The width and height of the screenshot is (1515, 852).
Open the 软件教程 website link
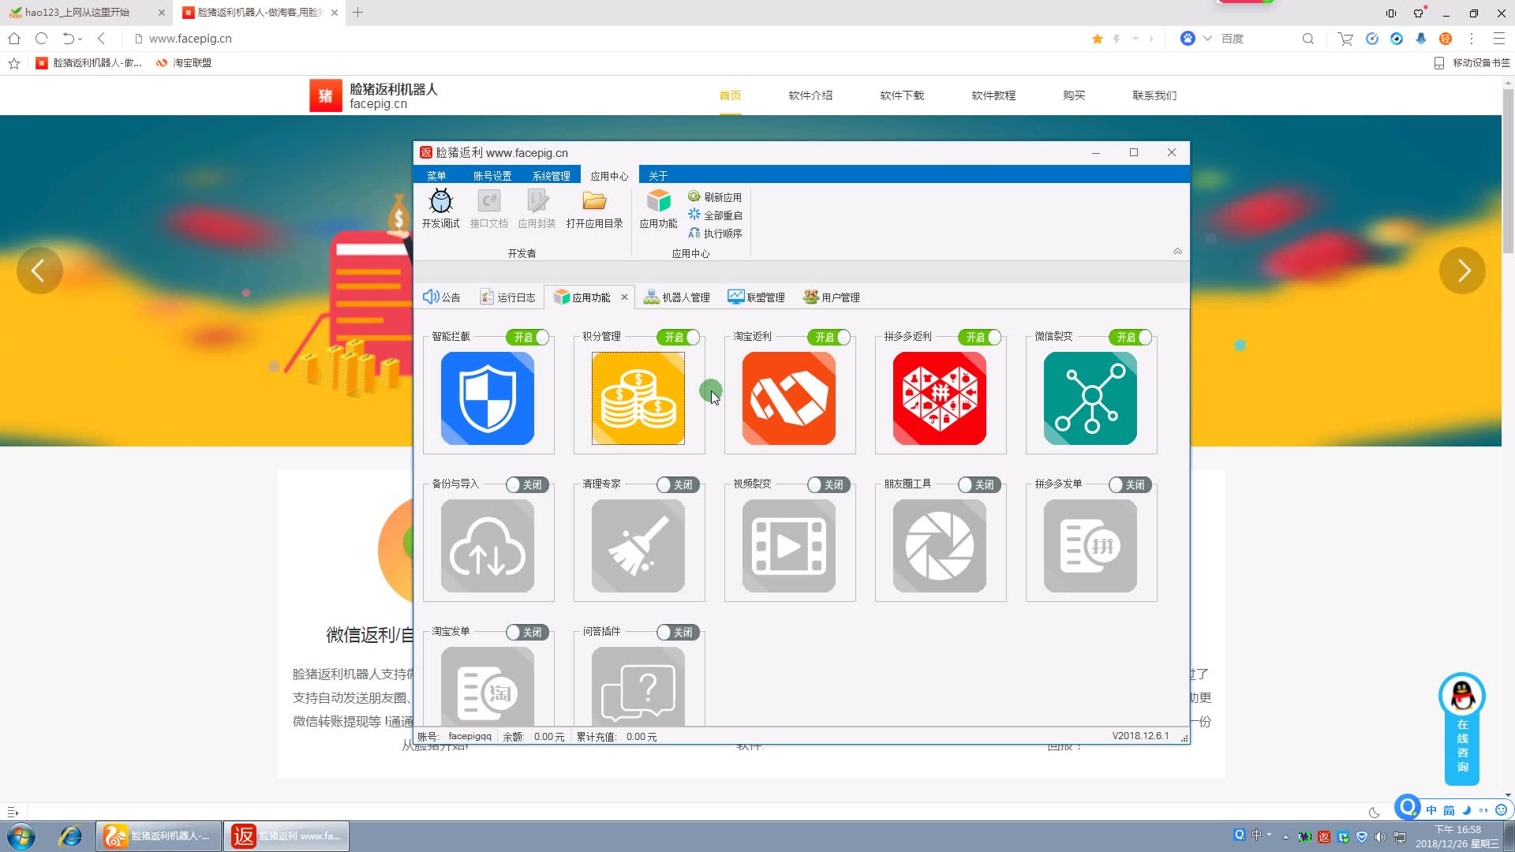[x=993, y=95]
